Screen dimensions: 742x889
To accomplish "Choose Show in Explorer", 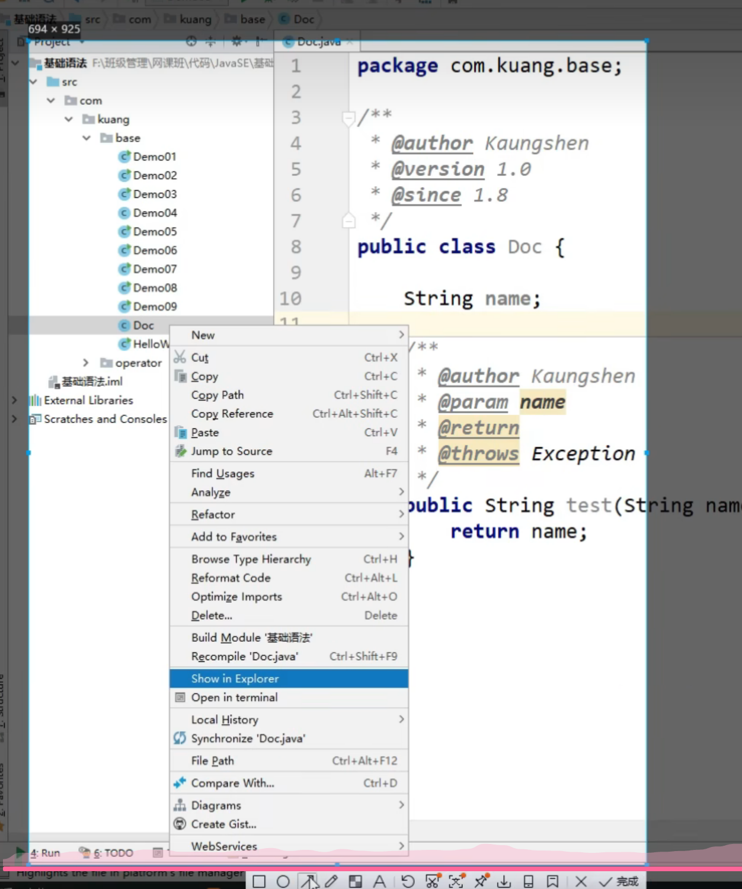I will [289, 679].
